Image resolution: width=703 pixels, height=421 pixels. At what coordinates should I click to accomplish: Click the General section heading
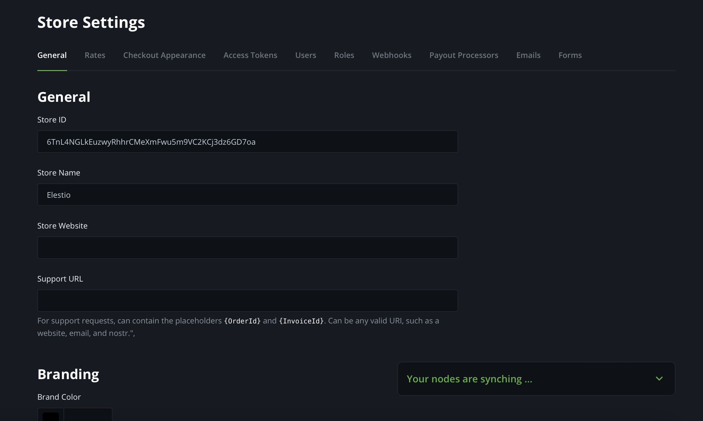pos(63,96)
